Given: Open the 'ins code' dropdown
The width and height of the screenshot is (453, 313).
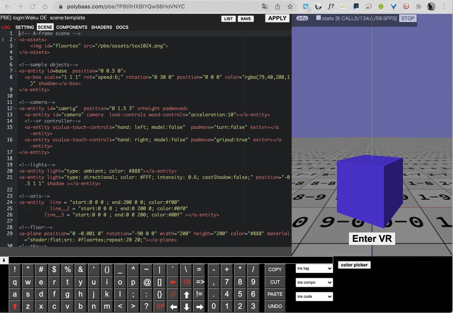Looking at the screenshot, I should click(x=314, y=296).
